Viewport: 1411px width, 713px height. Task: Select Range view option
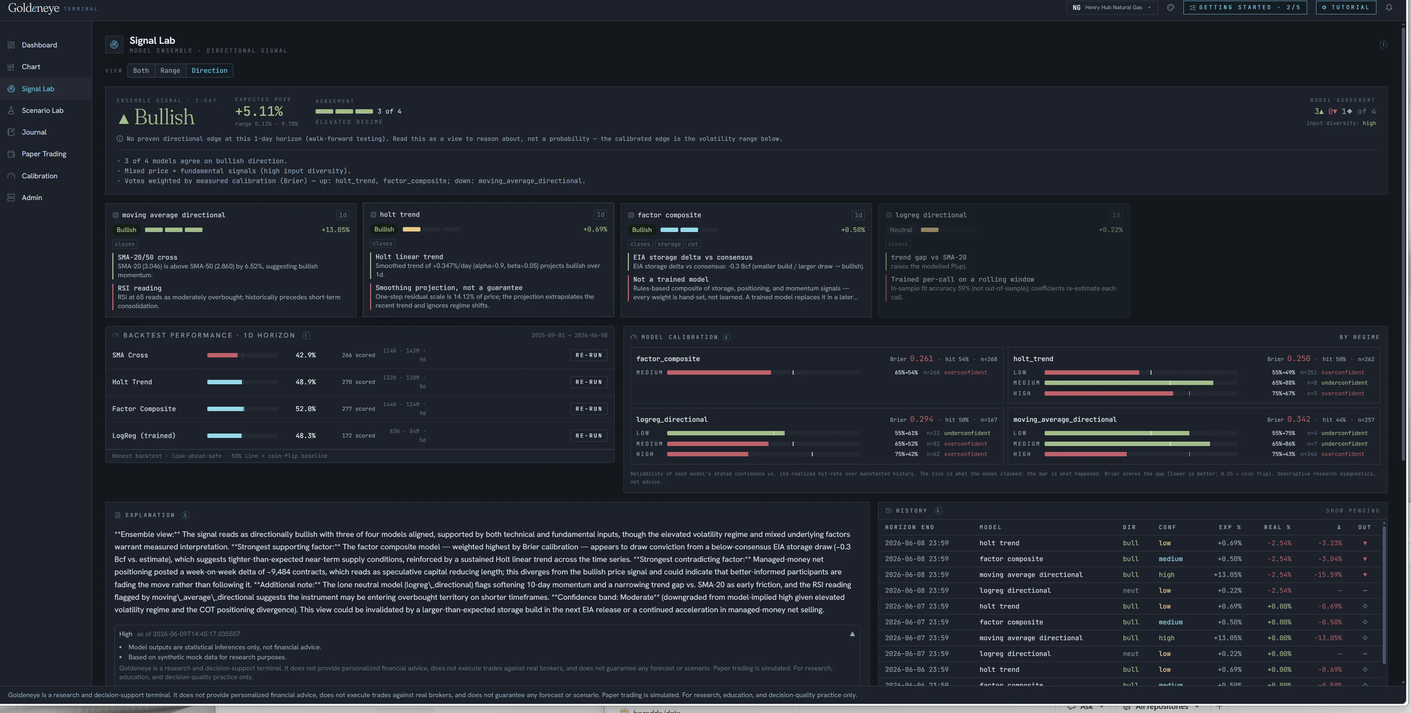170,71
